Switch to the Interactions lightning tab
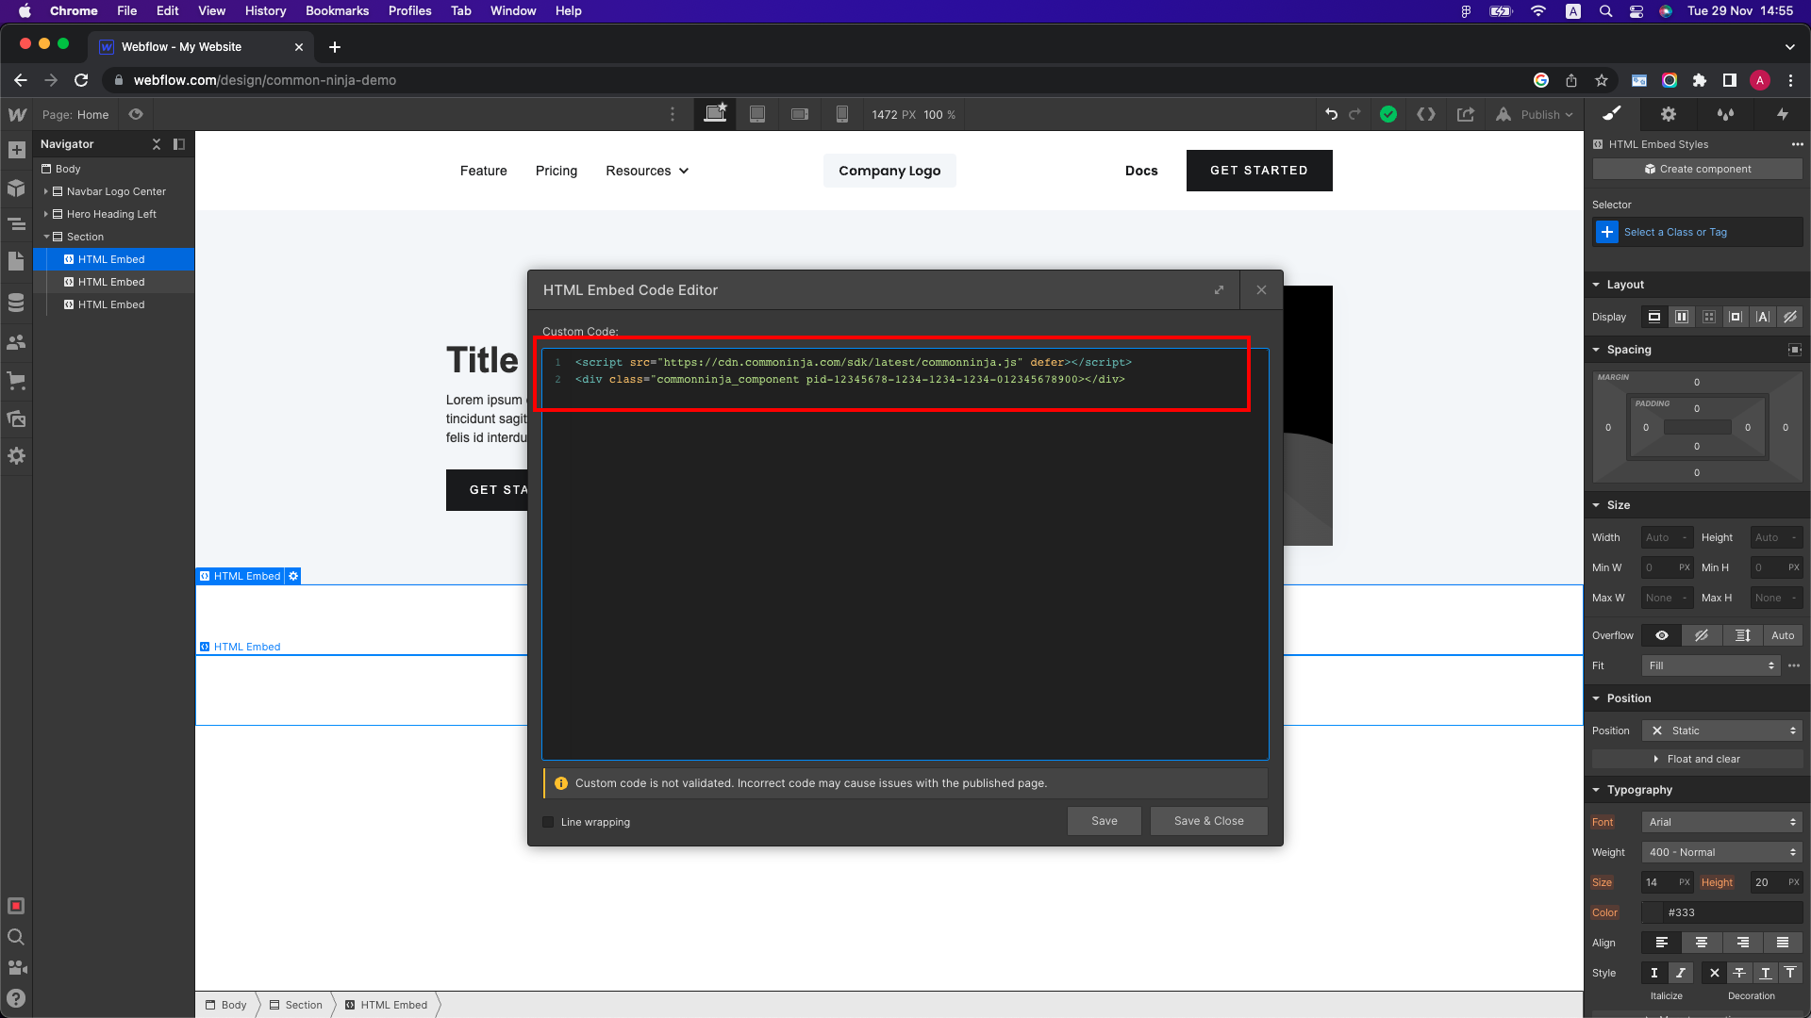 click(x=1783, y=114)
